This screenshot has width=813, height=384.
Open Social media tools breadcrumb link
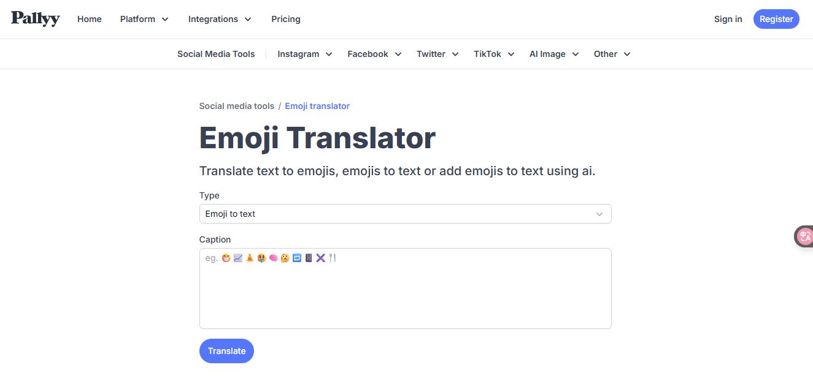pos(237,106)
